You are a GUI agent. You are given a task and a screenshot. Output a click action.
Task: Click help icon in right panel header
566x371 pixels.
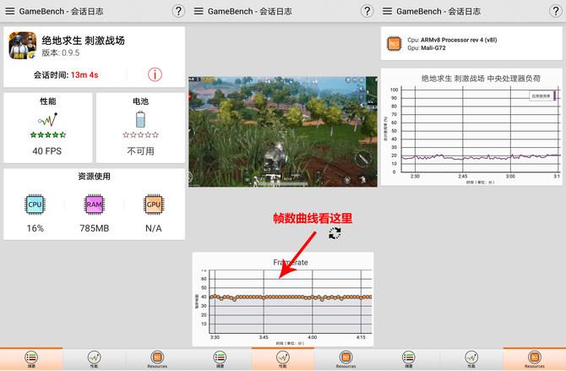click(555, 11)
